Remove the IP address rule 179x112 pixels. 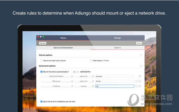pyautogui.click(x=136, y=86)
